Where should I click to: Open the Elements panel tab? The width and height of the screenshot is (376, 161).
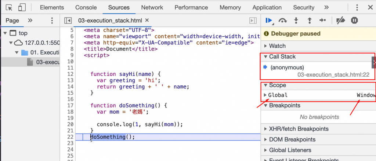pos(52,7)
